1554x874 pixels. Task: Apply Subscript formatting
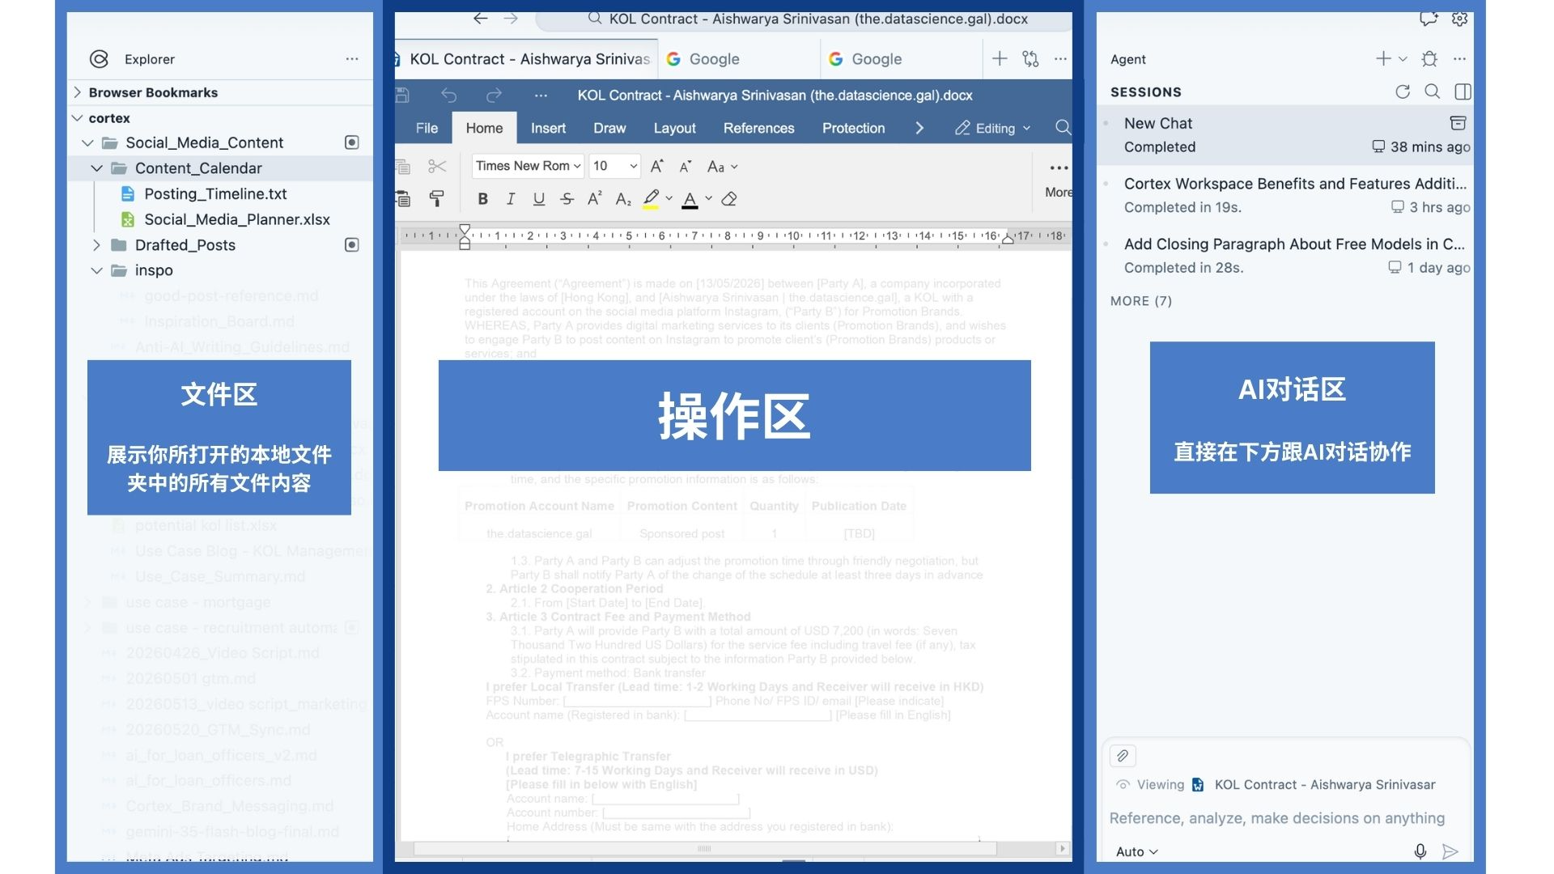[622, 199]
